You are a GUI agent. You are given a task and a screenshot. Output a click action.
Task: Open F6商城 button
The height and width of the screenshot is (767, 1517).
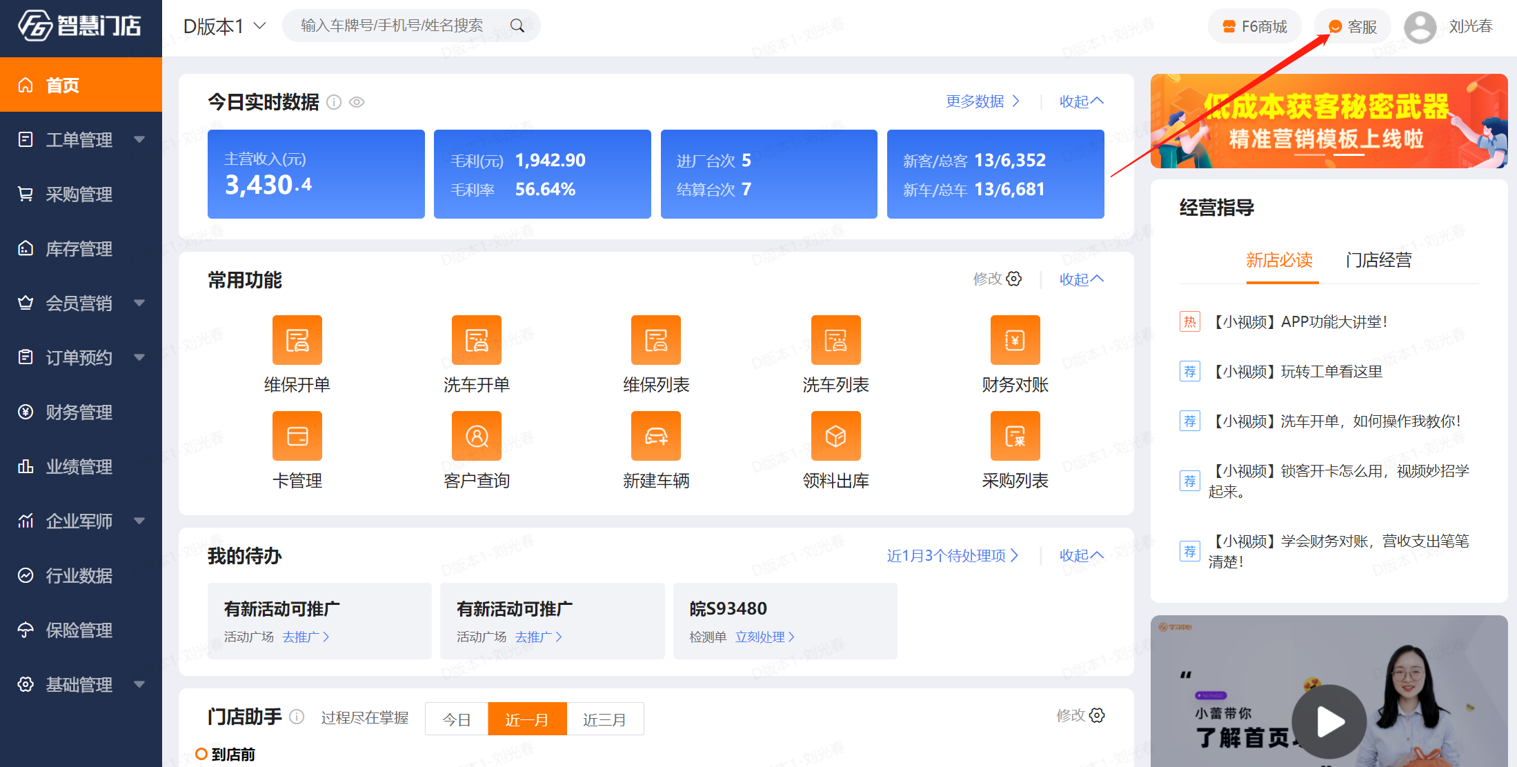(1254, 26)
